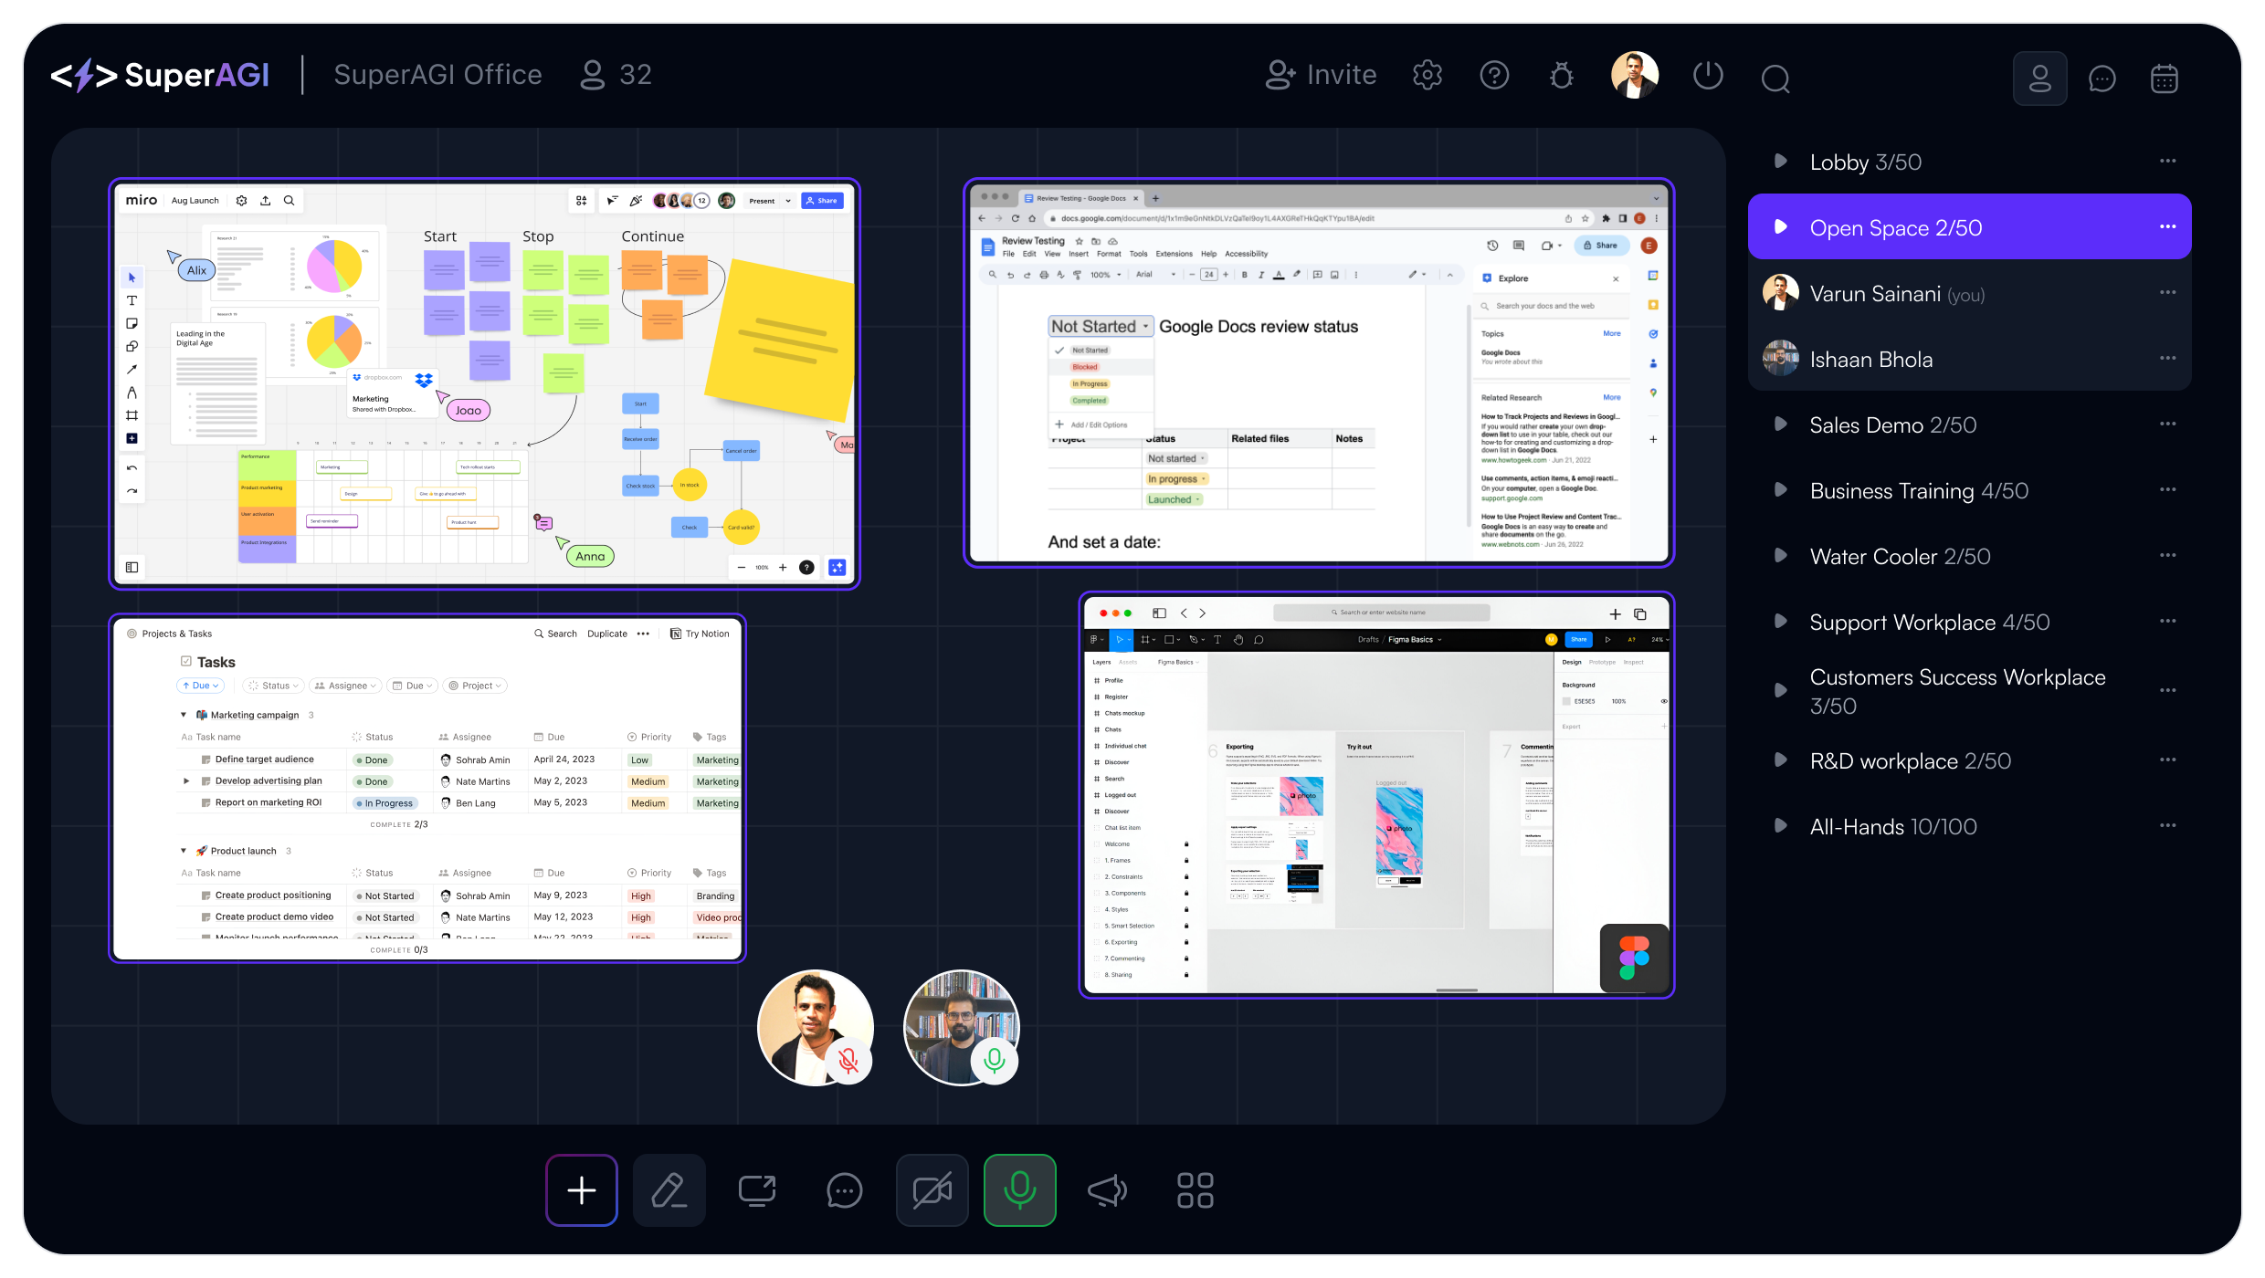Open Not Started status dropdown in Google Docs
The height and width of the screenshot is (1278, 2265).
click(x=1100, y=327)
